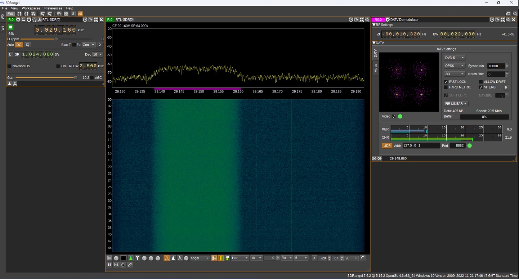
Task: Toggle the 3D spectrogram view
Action: (x=227, y=258)
